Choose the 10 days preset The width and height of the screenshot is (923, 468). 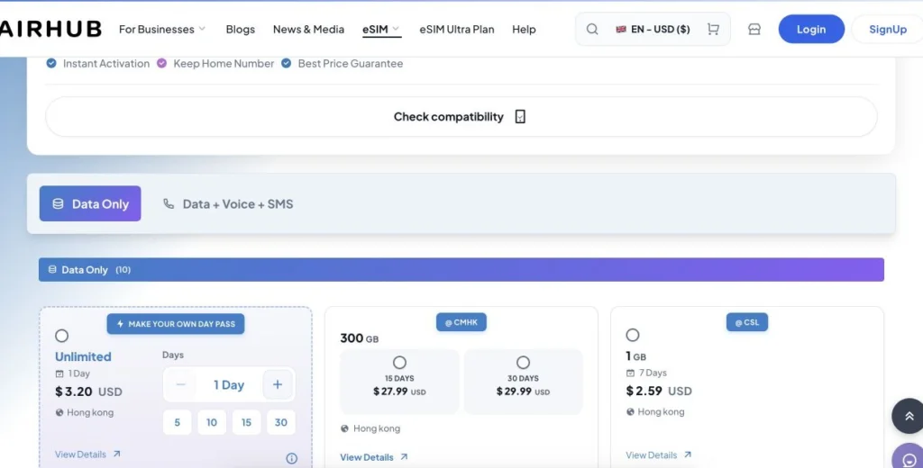[x=212, y=422]
